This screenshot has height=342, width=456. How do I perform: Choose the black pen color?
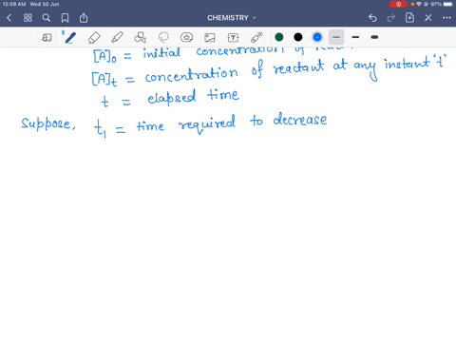(x=298, y=37)
